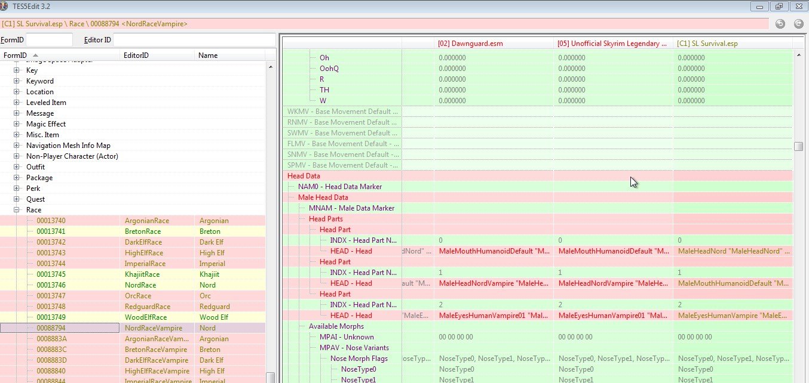
Task: Expand the Location tree node
Action: click(17, 92)
